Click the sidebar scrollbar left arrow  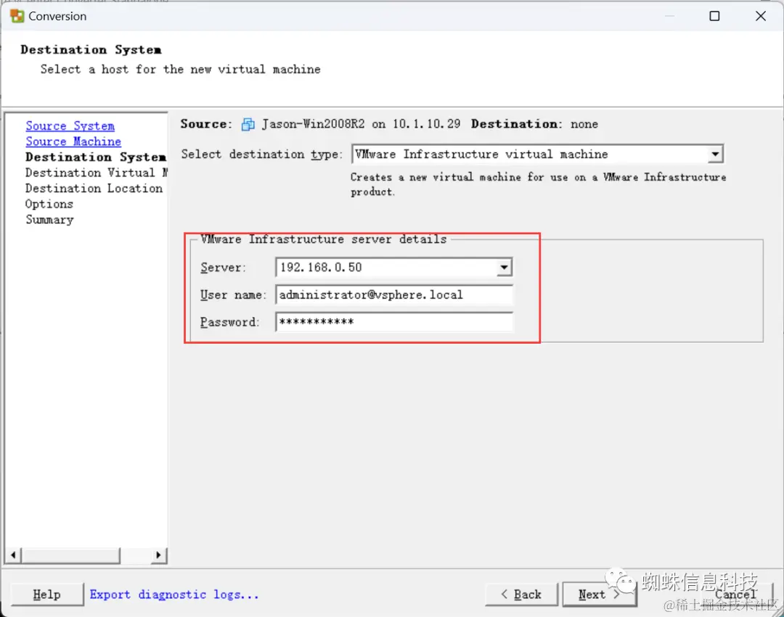click(x=13, y=555)
